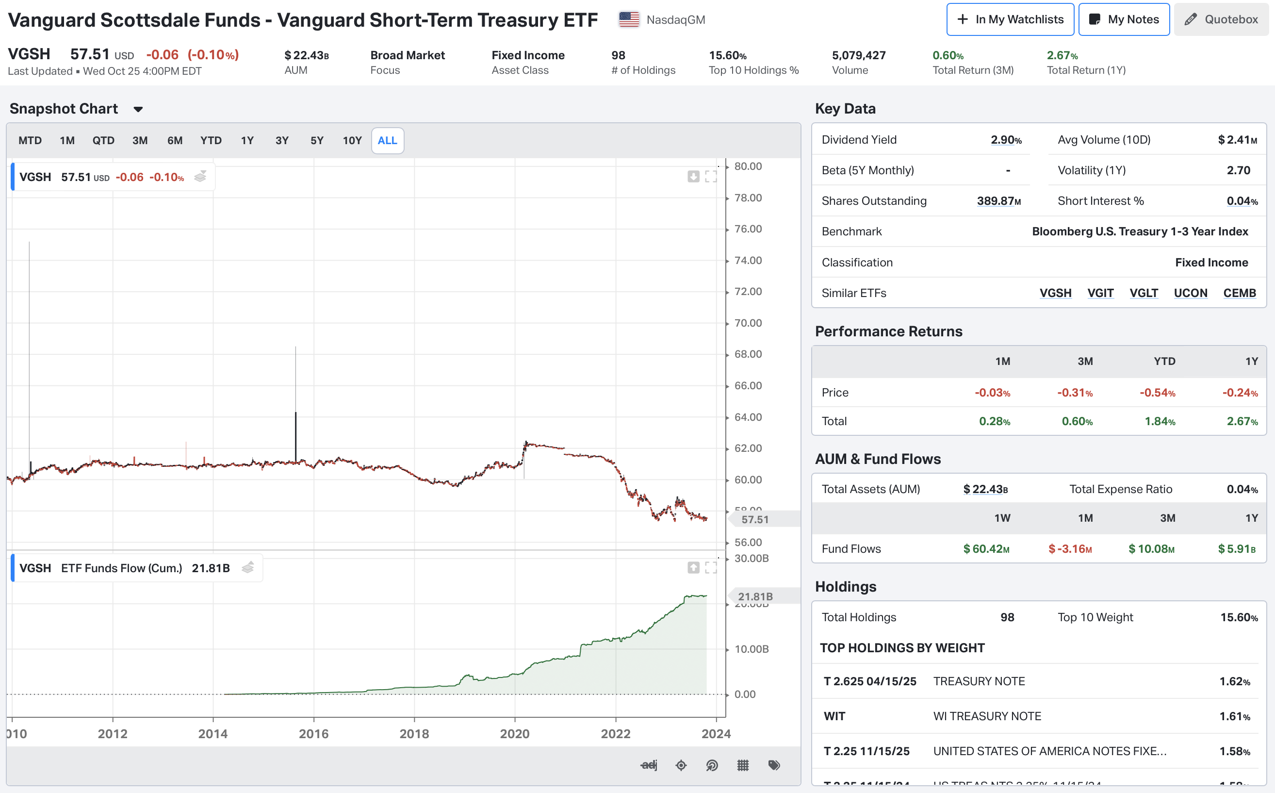Select the 1Y range tab

point(247,141)
